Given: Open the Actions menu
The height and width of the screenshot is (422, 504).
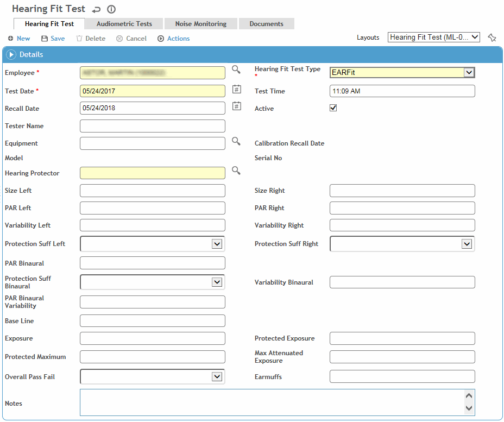Looking at the screenshot, I should 174,39.
